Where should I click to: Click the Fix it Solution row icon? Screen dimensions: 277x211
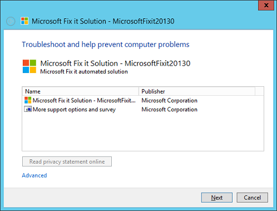pos(28,100)
